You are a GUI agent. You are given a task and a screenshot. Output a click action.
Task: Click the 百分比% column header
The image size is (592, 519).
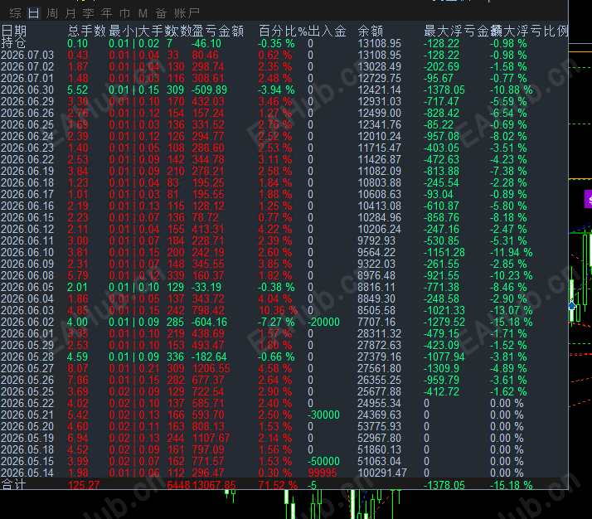coord(283,31)
